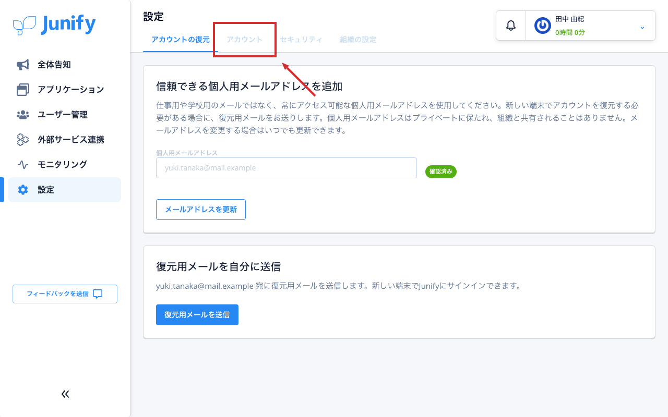This screenshot has width=668, height=417.
Task: Click the 0時間 0分 time text
Action: [570, 32]
